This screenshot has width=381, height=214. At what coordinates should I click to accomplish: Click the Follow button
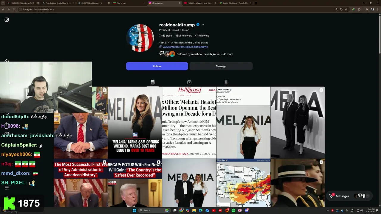(157, 66)
